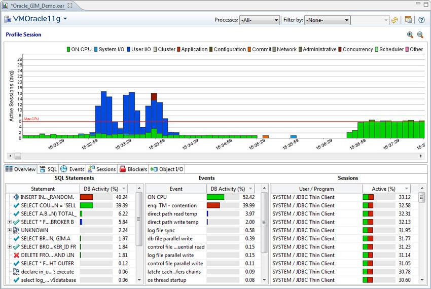Open the Filter by dropdown
This screenshot has width=431, height=289.
tap(327, 20)
